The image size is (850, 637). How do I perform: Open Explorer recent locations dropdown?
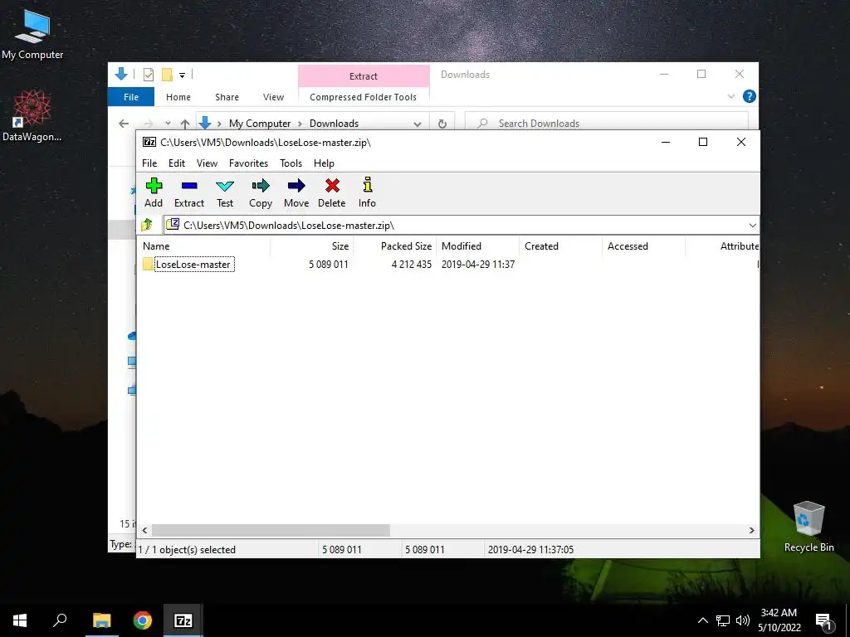(x=168, y=124)
